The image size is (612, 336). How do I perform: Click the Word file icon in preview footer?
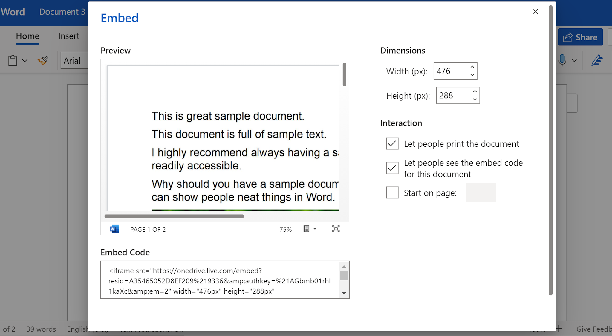tap(114, 229)
